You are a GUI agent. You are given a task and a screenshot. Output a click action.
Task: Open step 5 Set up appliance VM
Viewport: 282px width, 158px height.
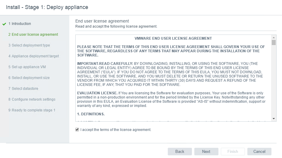point(27,67)
